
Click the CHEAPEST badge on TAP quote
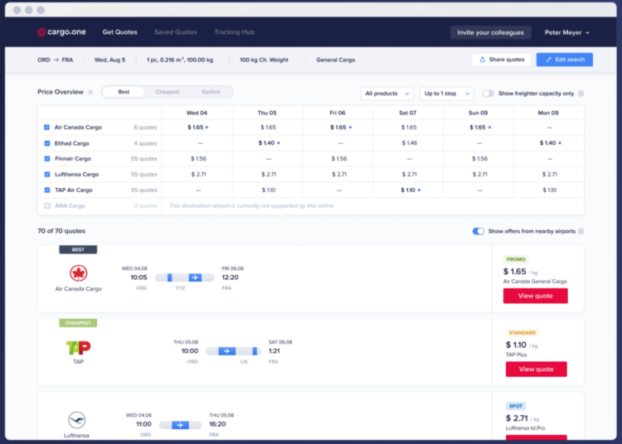[78, 323]
